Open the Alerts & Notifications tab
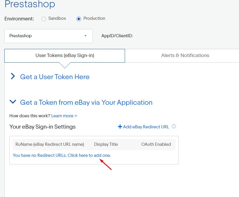 (x=185, y=55)
